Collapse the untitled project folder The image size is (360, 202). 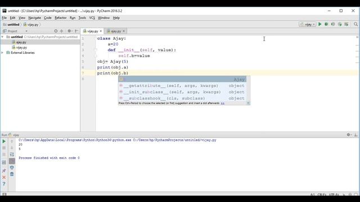[x=2, y=37]
